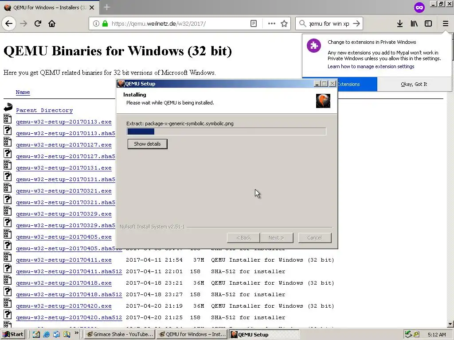Open the Parent Directory link
Viewport: 454px width, 340px height.
(44, 110)
